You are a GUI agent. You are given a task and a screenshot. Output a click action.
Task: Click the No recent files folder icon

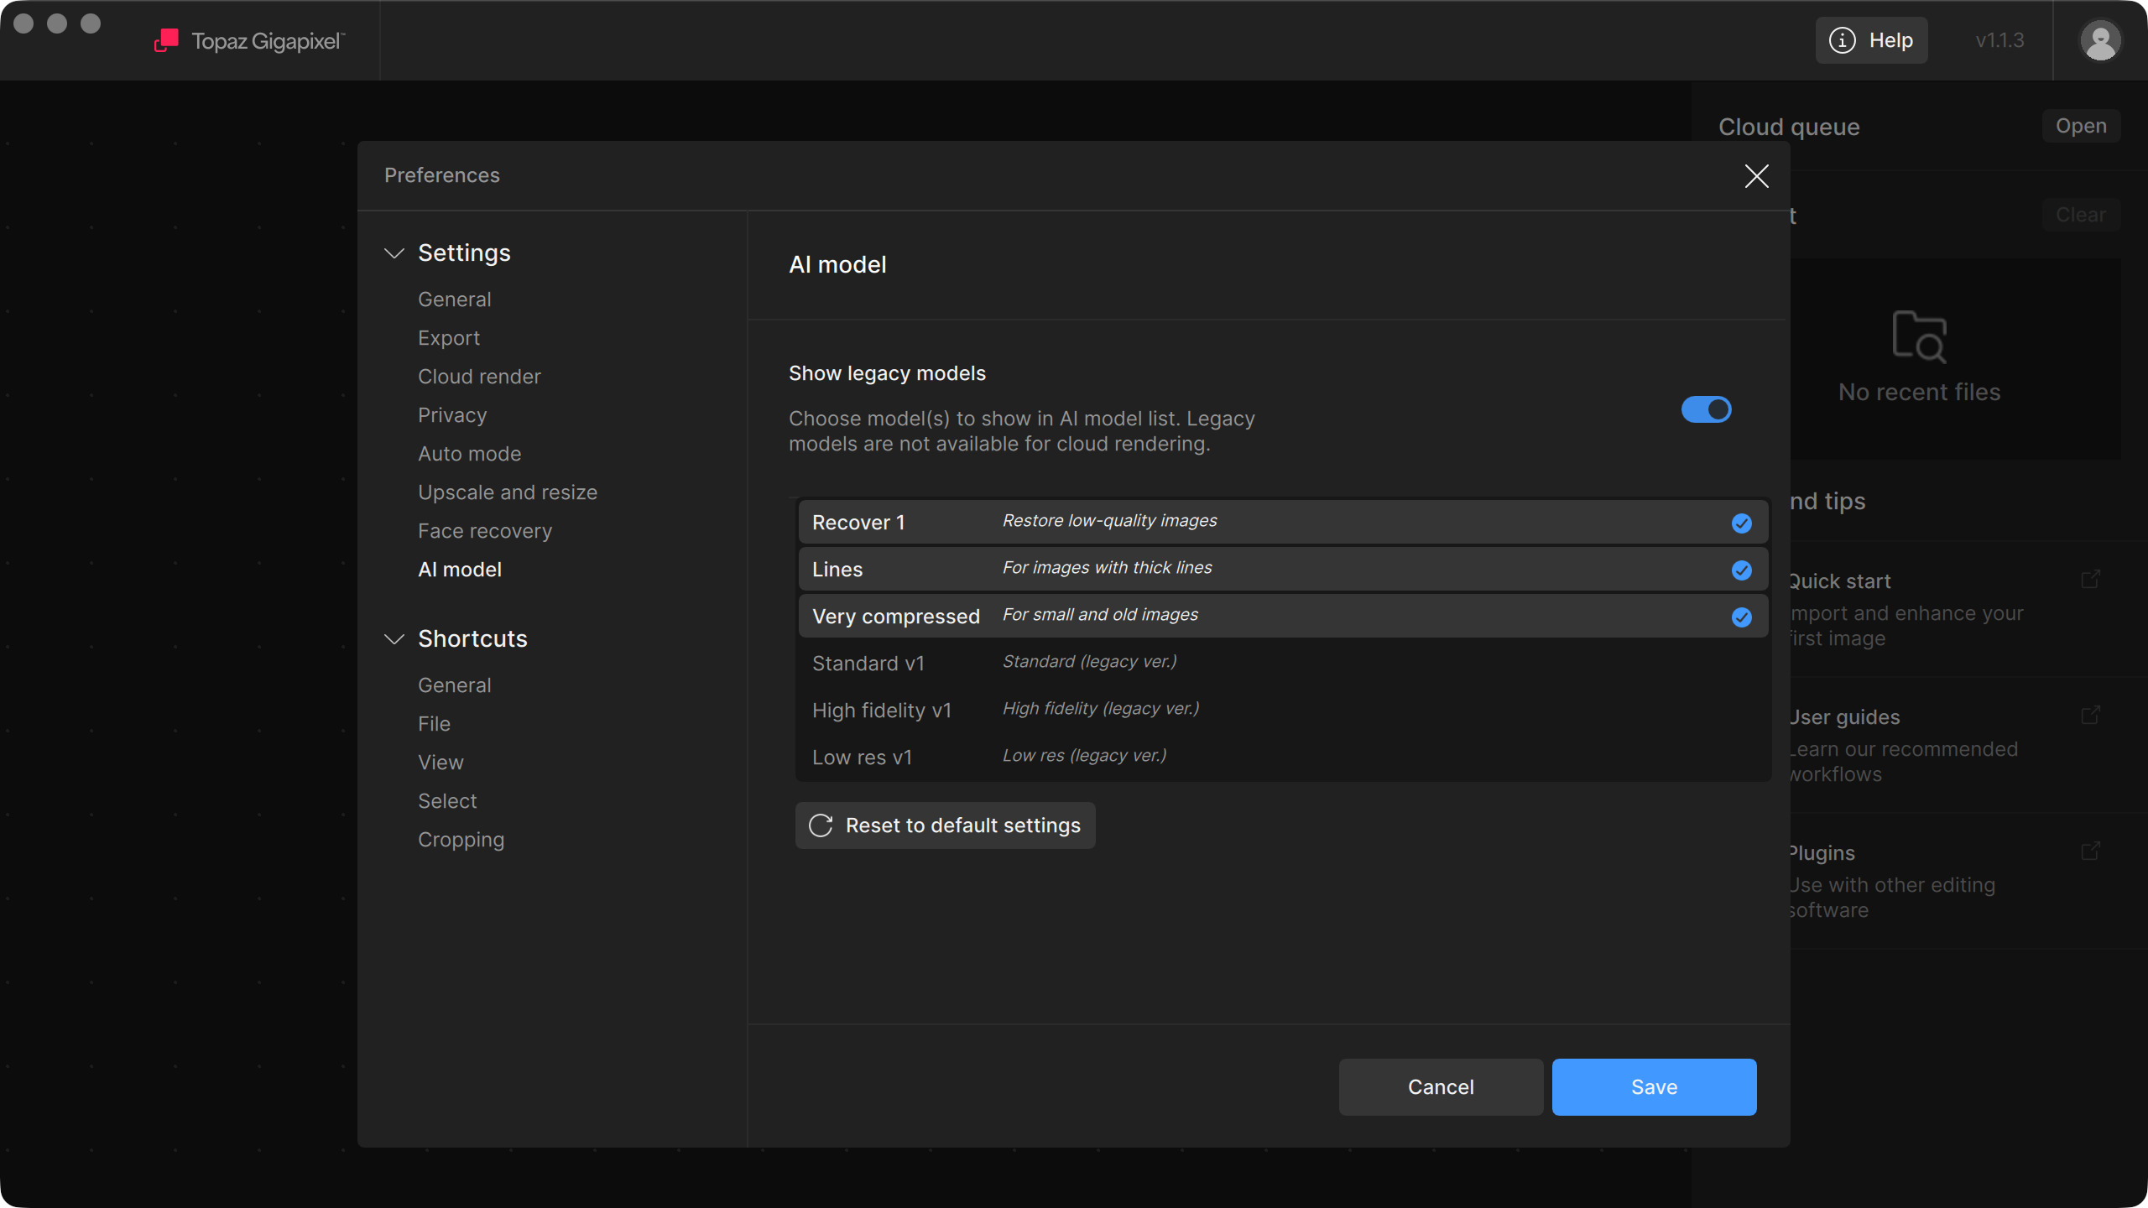point(1919,336)
